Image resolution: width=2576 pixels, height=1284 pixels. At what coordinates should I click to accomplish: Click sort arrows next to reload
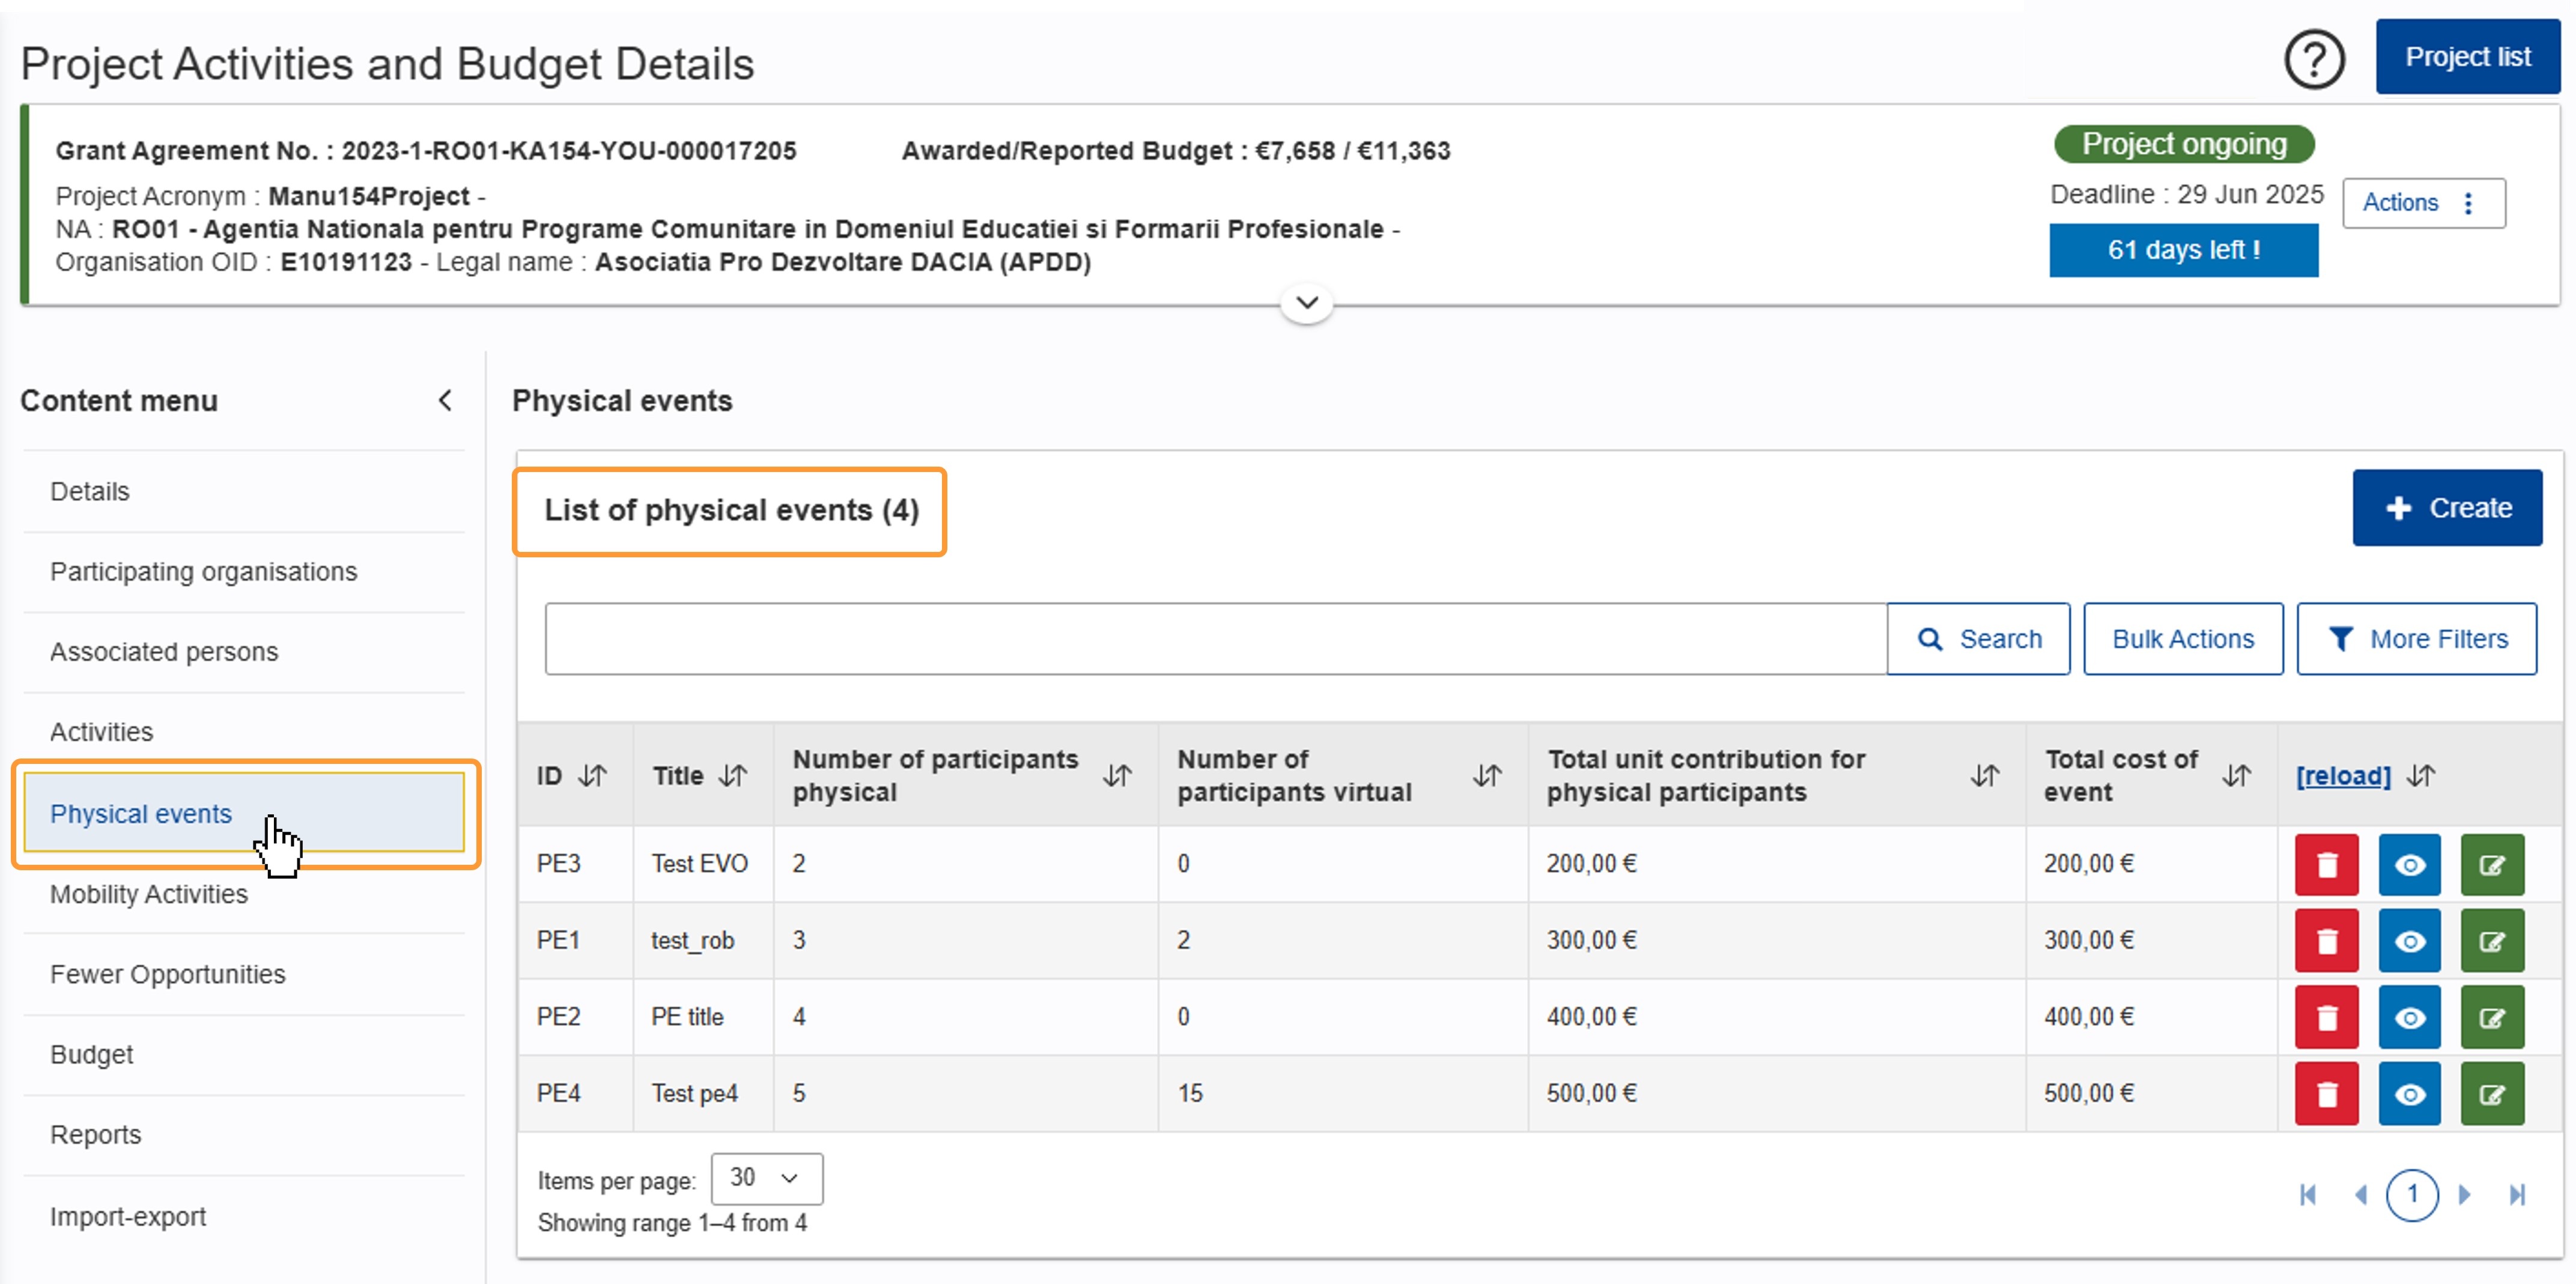click(x=2421, y=775)
